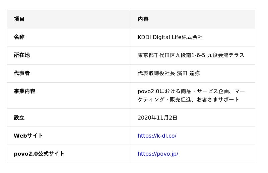Viewport: 268px width, 173px height.
Task: Select the Webサイト row label
Action: click(28, 136)
